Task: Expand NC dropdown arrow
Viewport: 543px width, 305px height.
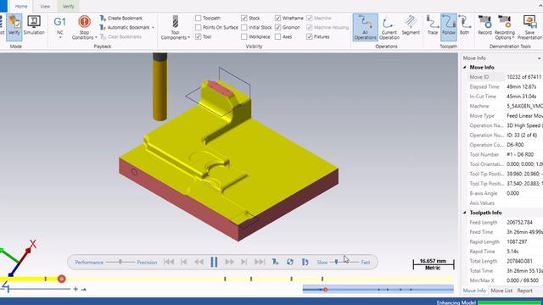Action: (60, 37)
